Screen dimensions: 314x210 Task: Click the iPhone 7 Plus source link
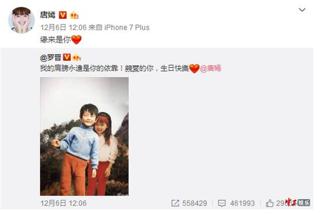pos(127,27)
